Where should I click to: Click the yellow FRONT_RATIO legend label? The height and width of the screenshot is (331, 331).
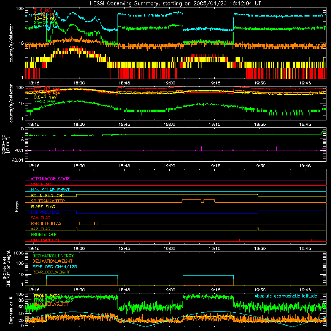pyautogui.click(x=47, y=296)
